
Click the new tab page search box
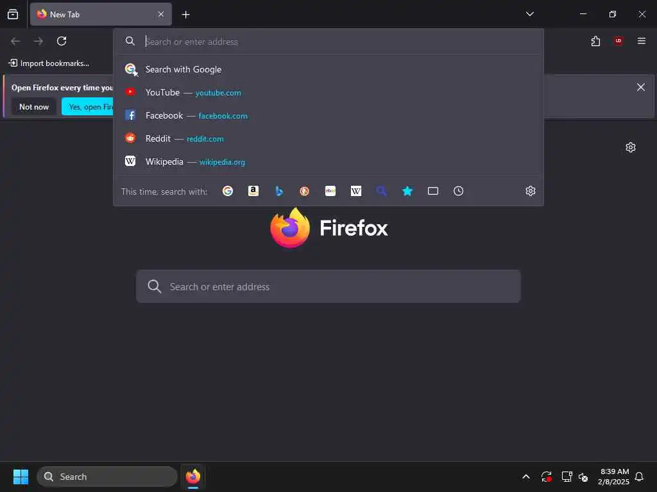(x=328, y=286)
